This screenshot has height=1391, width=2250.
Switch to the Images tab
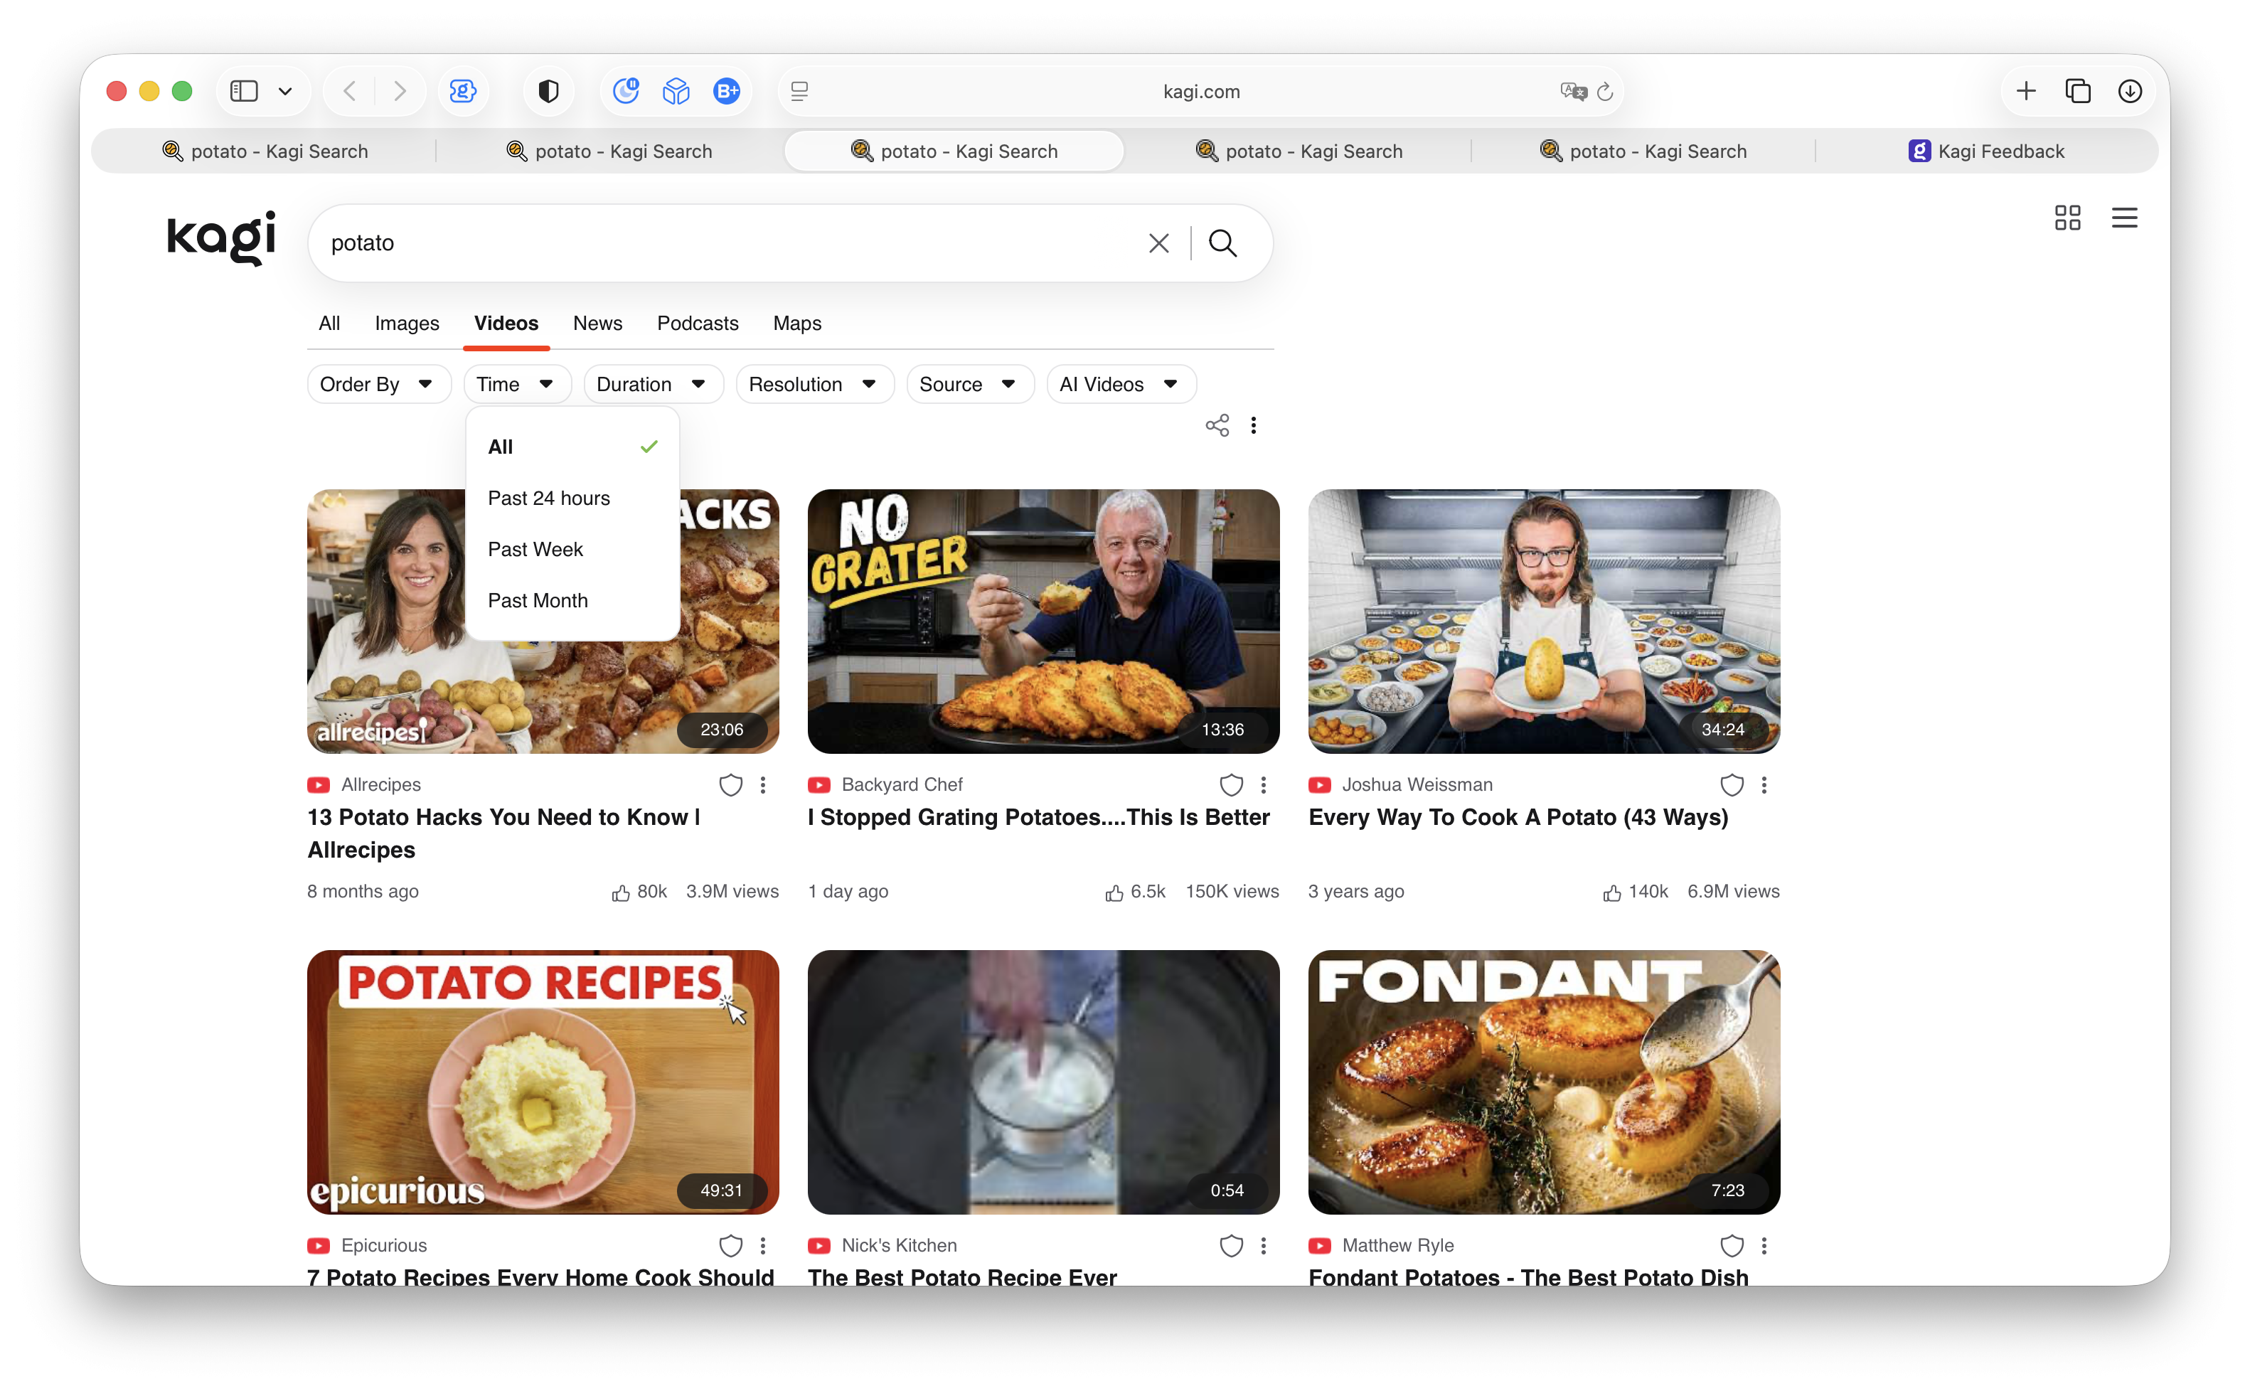point(407,323)
